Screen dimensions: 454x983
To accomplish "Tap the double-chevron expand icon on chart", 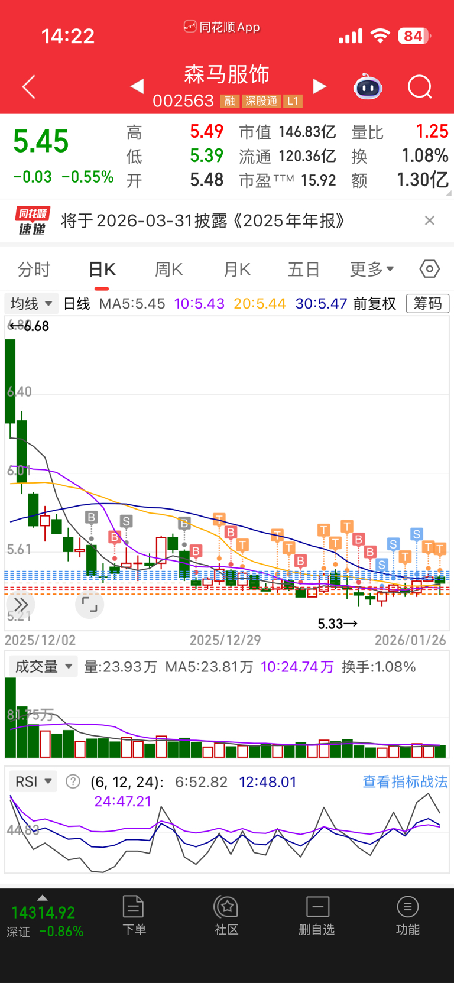I will pyautogui.click(x=21, y=605).
